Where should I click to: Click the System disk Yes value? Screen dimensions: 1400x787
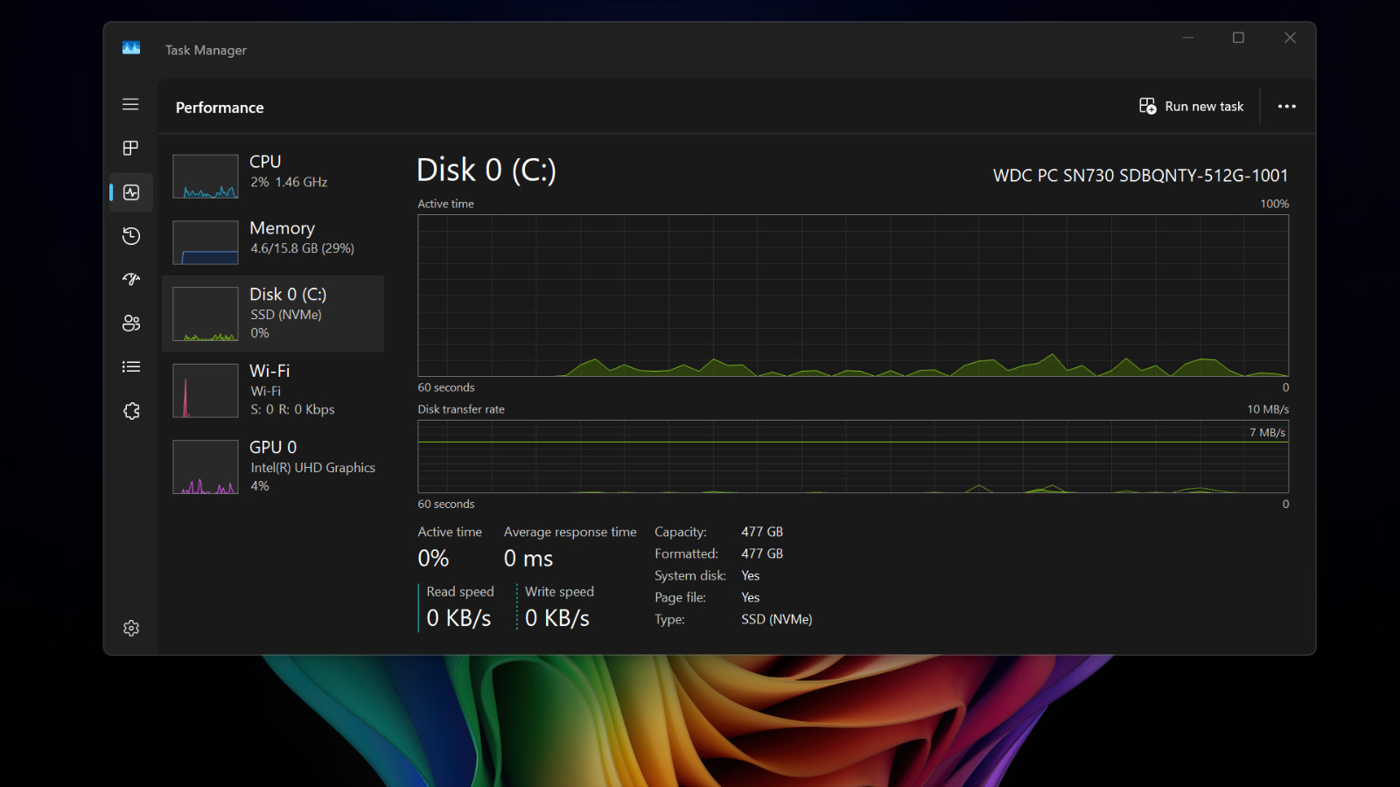(751, 575)
